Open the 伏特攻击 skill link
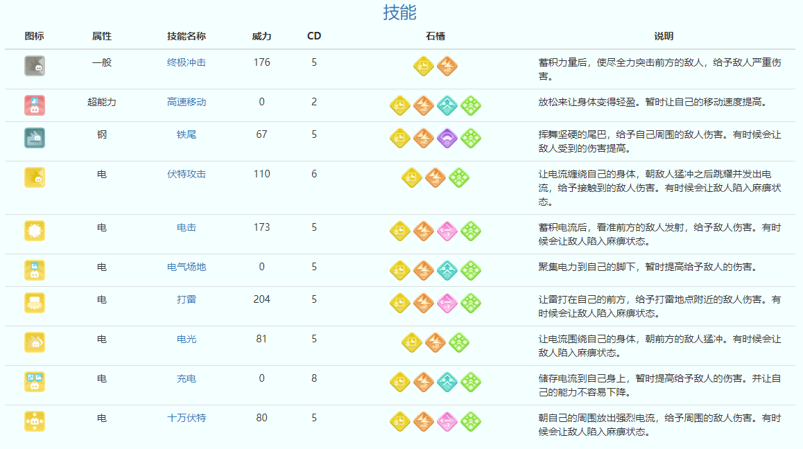The height and width of the screenshot is (449, 803). coord(187,174)
